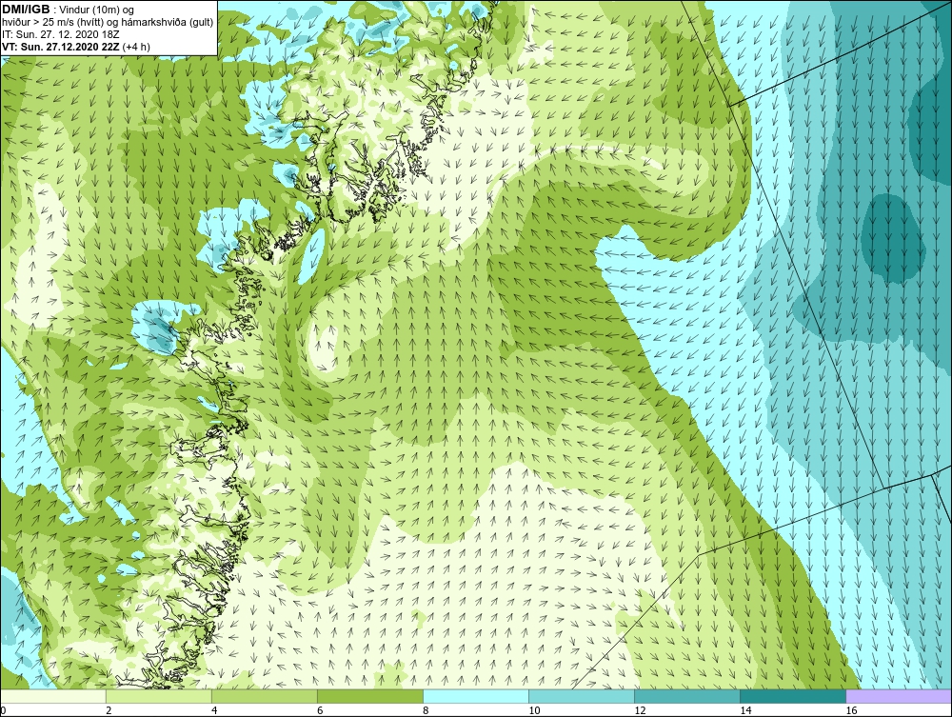This screenshot has width=952, height=717.
Task: Click the light teal 10–12 legend swatch
Action: pos(582,696)
